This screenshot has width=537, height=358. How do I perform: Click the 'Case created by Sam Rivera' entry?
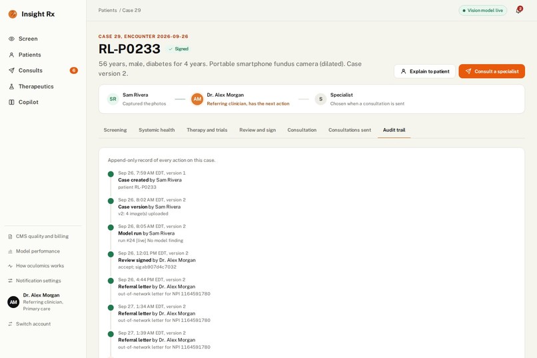(150, 180)
